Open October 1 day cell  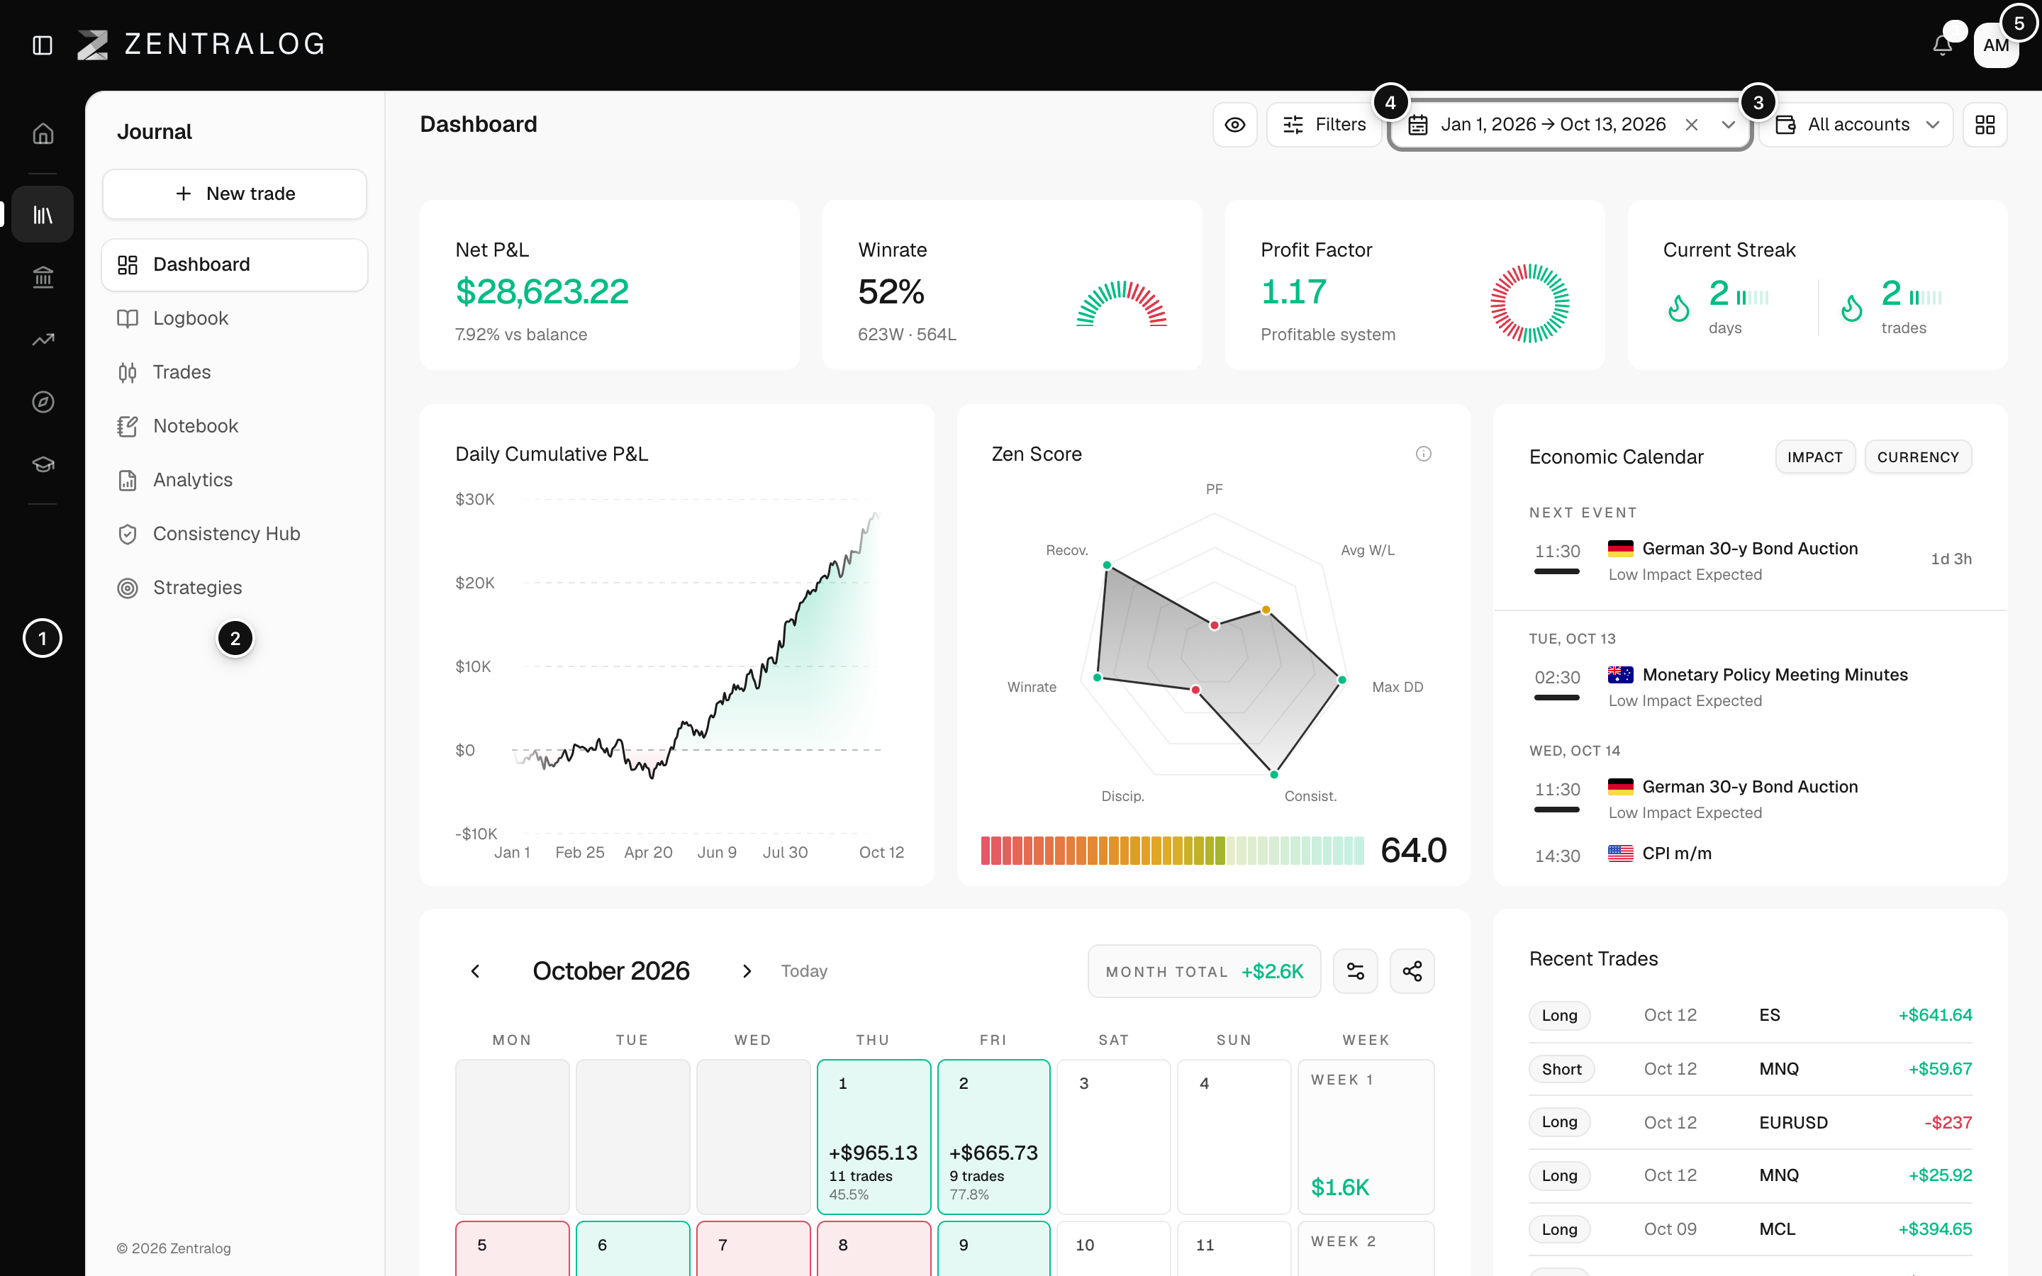tap(874, 1137)
